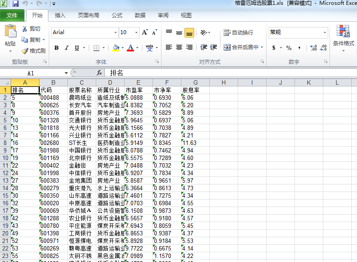Apply percent style format
The height and width of the screenshot is (262, 357).
coord(289,48)
